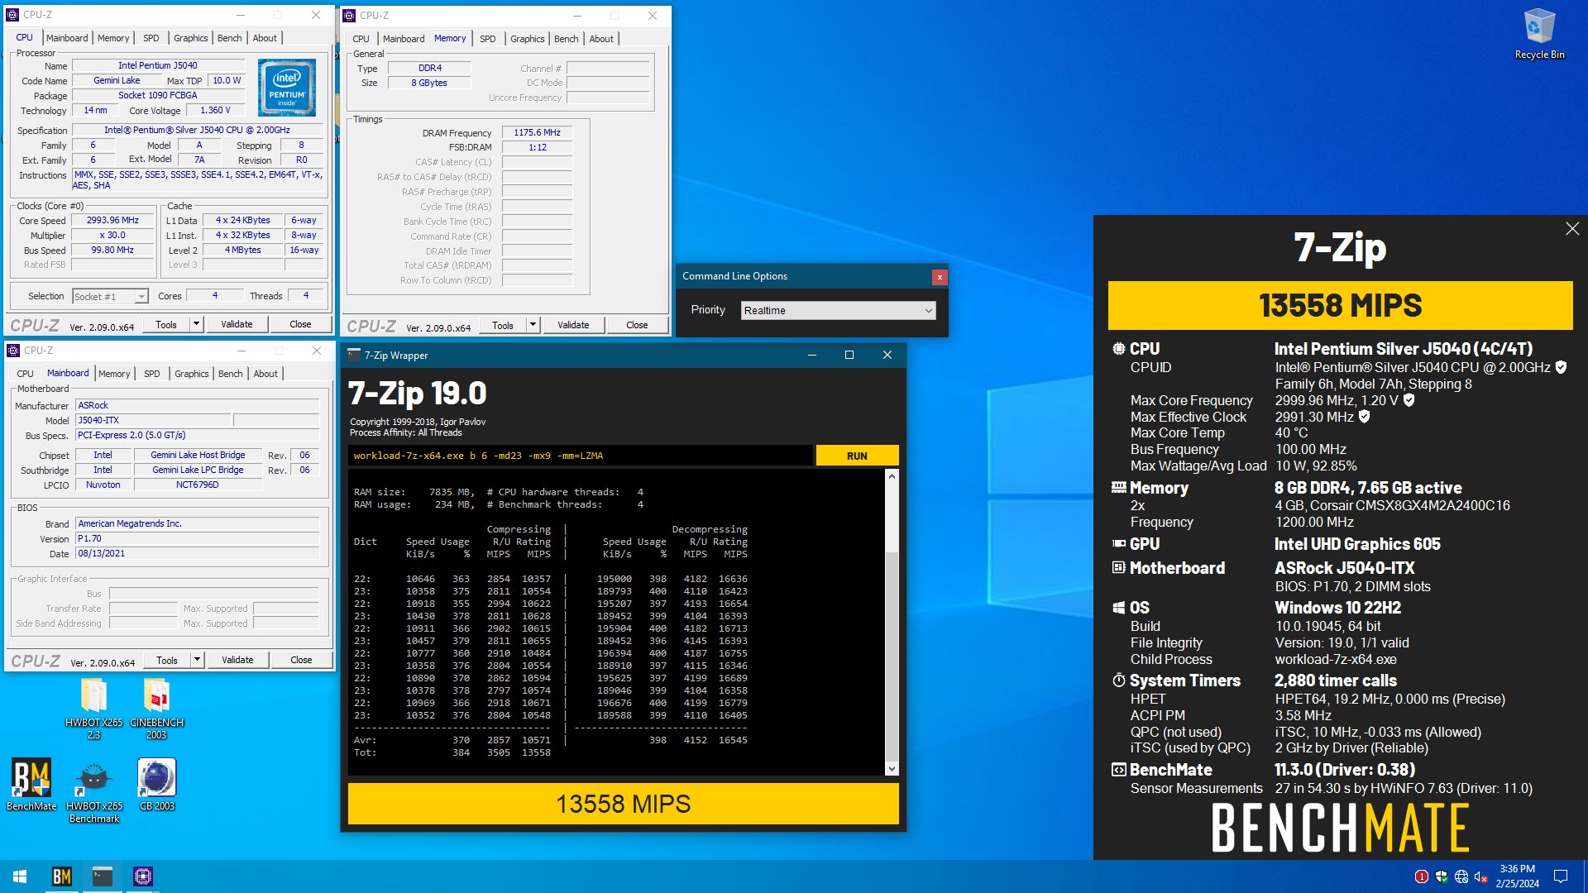
Task: Open Graphics tab in Memory CPU-Z window
Action: pos(528,39)
